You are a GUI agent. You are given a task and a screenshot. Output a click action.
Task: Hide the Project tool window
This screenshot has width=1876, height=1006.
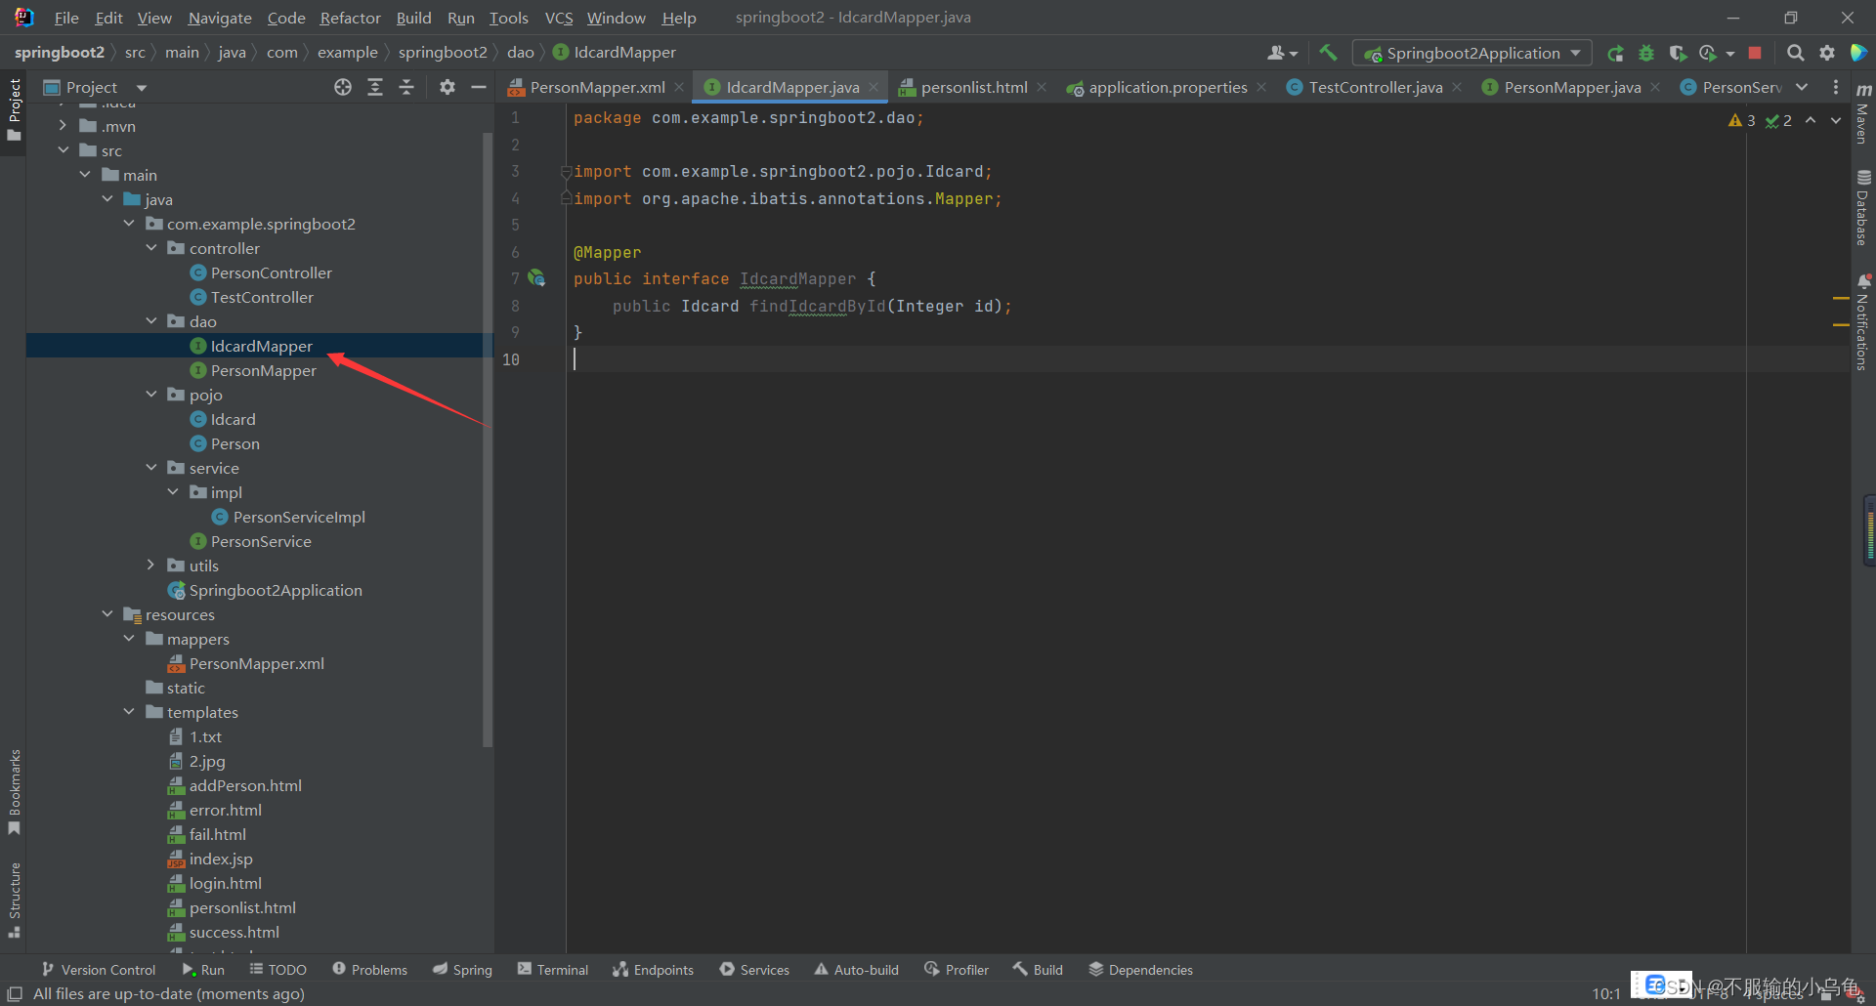click(x=479, y=87)
